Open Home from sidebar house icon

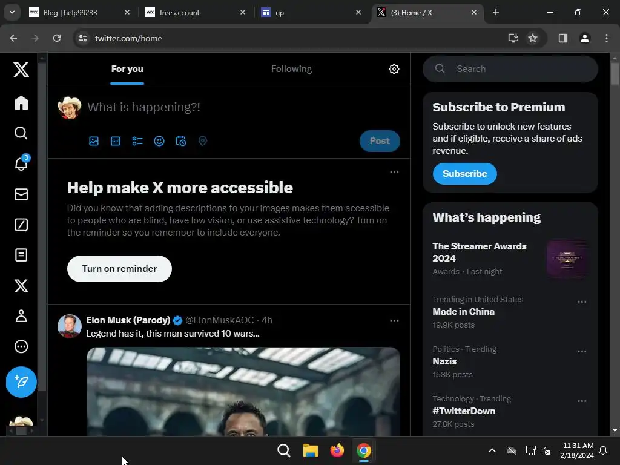click(x=21, y=103)
